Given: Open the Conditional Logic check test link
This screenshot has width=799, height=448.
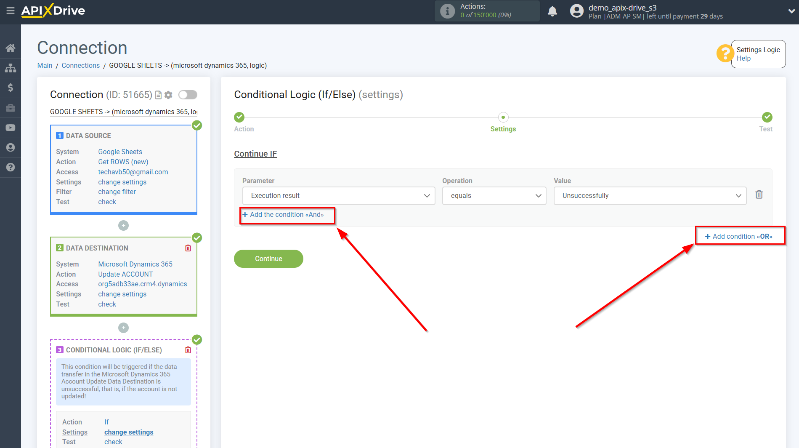Looking at the screenshot, I should pyautogui.click(x=113, y=442).
